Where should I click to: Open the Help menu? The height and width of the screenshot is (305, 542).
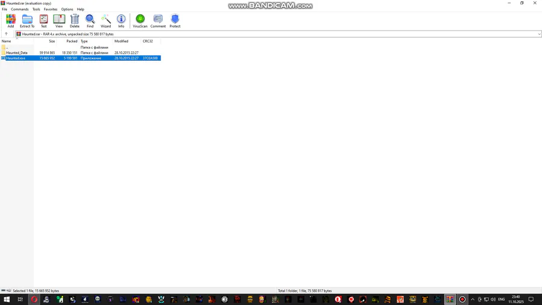tap(81, 9)
